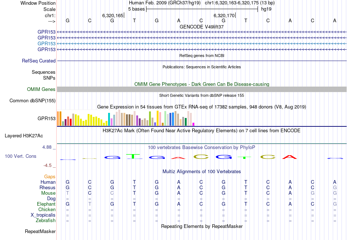
Task: Click the Window Position track label
Action: click(38, 3)
